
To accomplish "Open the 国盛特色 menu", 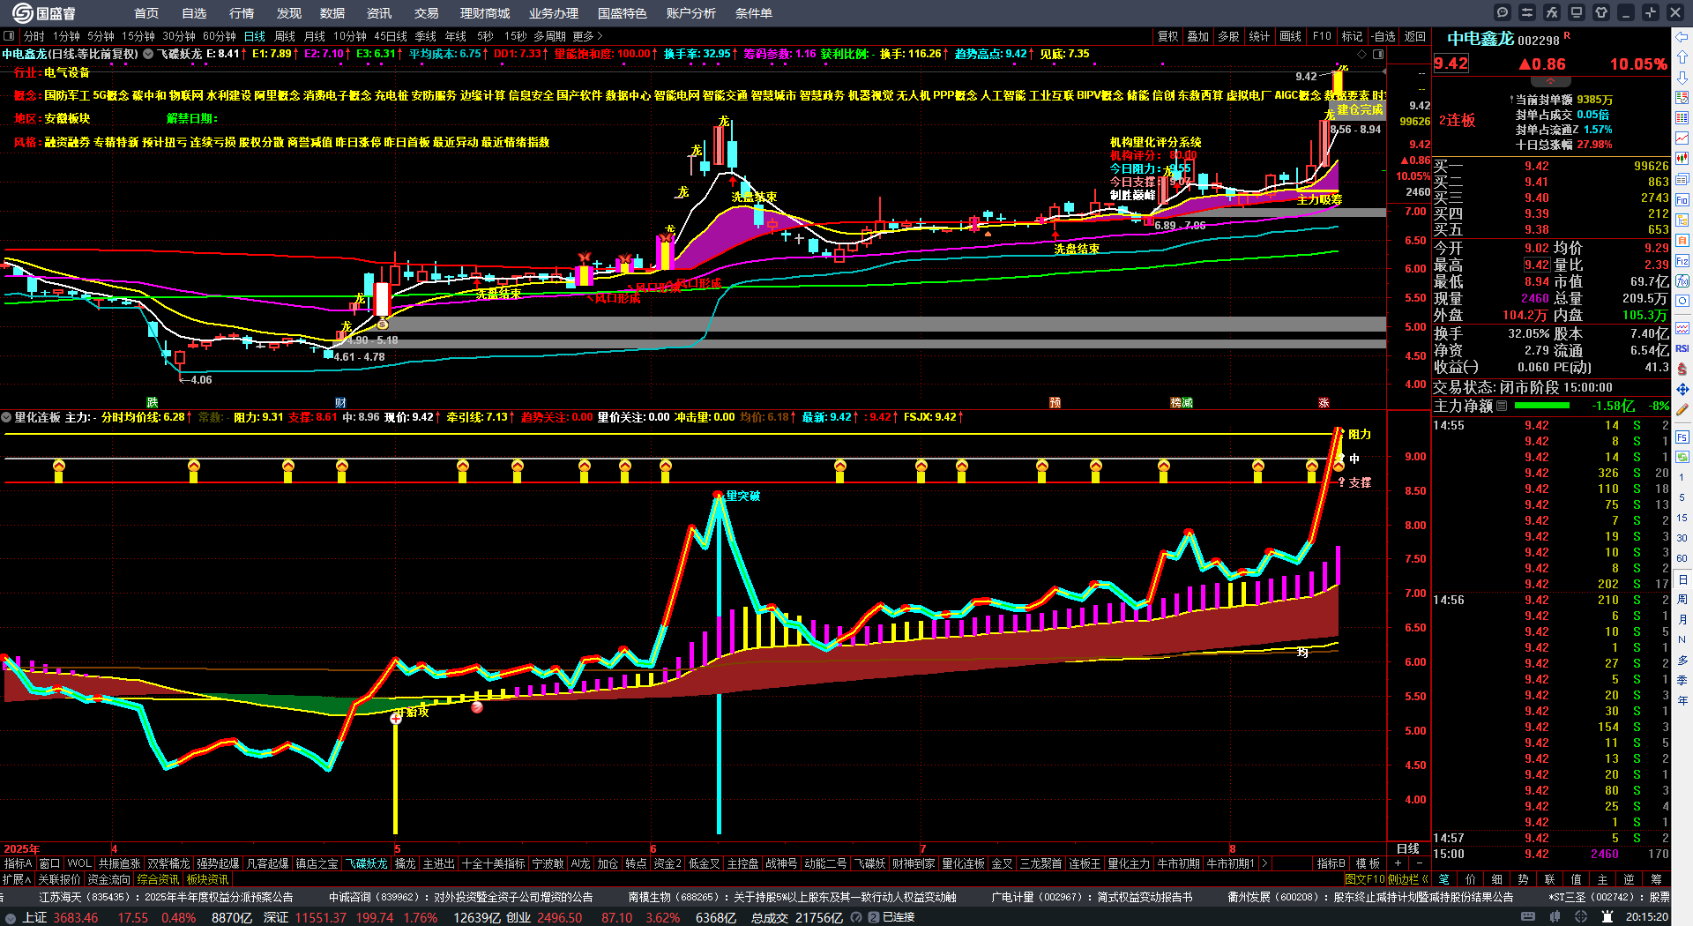I will pos(623,13).
